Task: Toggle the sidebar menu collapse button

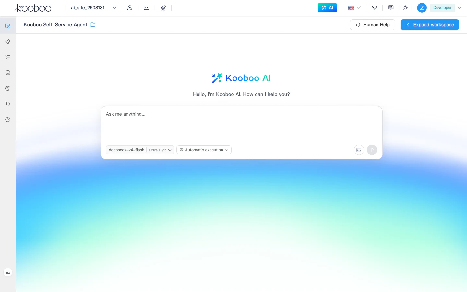Action: pyautogui.click(x=8, y=272)
